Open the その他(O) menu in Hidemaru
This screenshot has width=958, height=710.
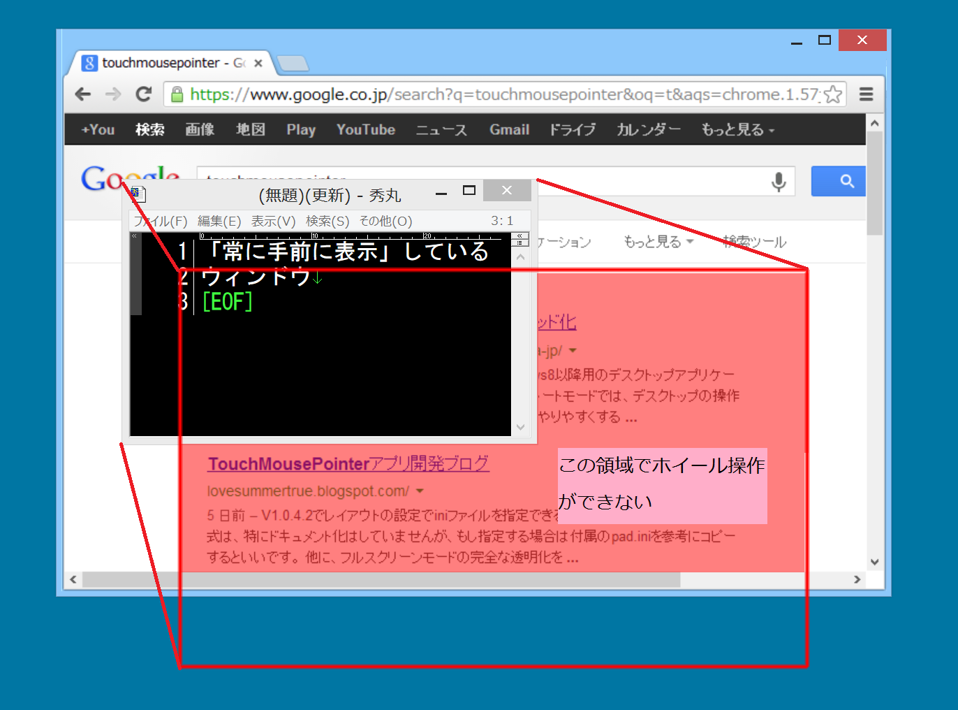pos(385,222)
